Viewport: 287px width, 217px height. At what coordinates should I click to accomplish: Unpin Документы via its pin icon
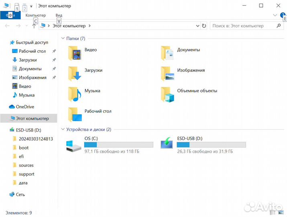coord(54,69)
